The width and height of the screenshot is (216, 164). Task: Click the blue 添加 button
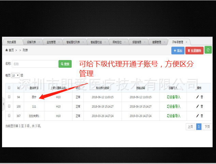[x=178, y=51]
